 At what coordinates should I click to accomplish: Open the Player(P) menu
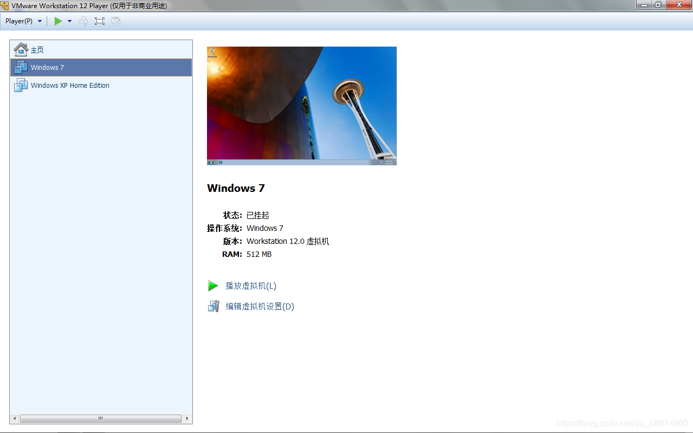pyautogui.click(x=23, y=21)
